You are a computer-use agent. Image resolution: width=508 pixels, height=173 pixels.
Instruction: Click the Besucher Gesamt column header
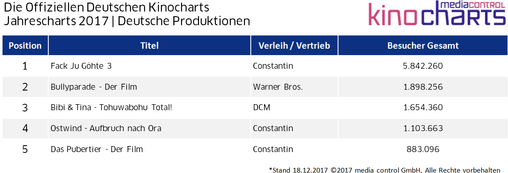pos(423,46)
